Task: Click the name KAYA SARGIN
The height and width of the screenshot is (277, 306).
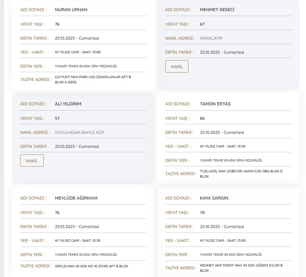Action: click(x=214, y=198)
